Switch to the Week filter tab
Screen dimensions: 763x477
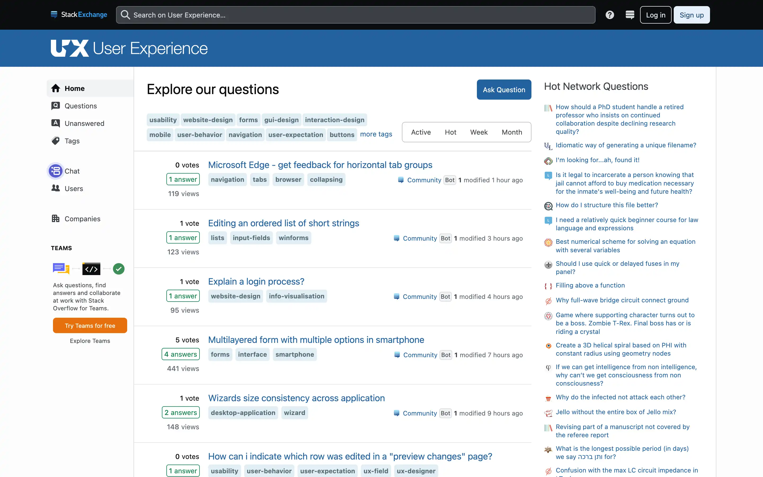479,132
